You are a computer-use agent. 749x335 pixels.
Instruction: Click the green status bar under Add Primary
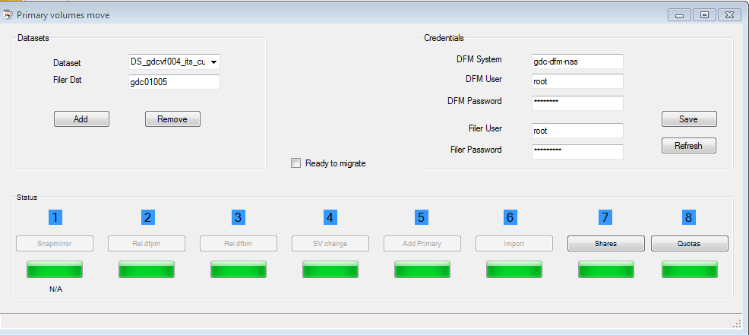click(422, 269)
